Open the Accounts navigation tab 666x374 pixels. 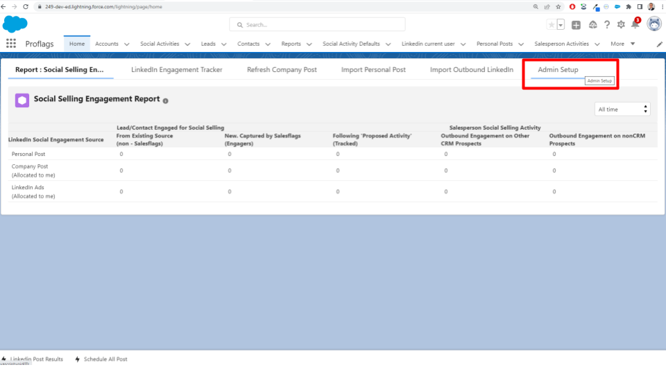tap(107, 44)
